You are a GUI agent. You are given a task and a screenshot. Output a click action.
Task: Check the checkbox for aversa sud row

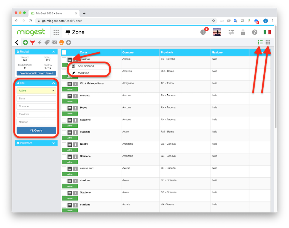[x=64, y=169]
